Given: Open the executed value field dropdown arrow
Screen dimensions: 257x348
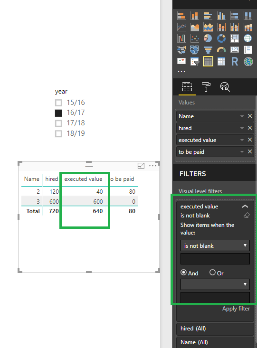Looking at the screenshot, I should (x=242, y=140).
